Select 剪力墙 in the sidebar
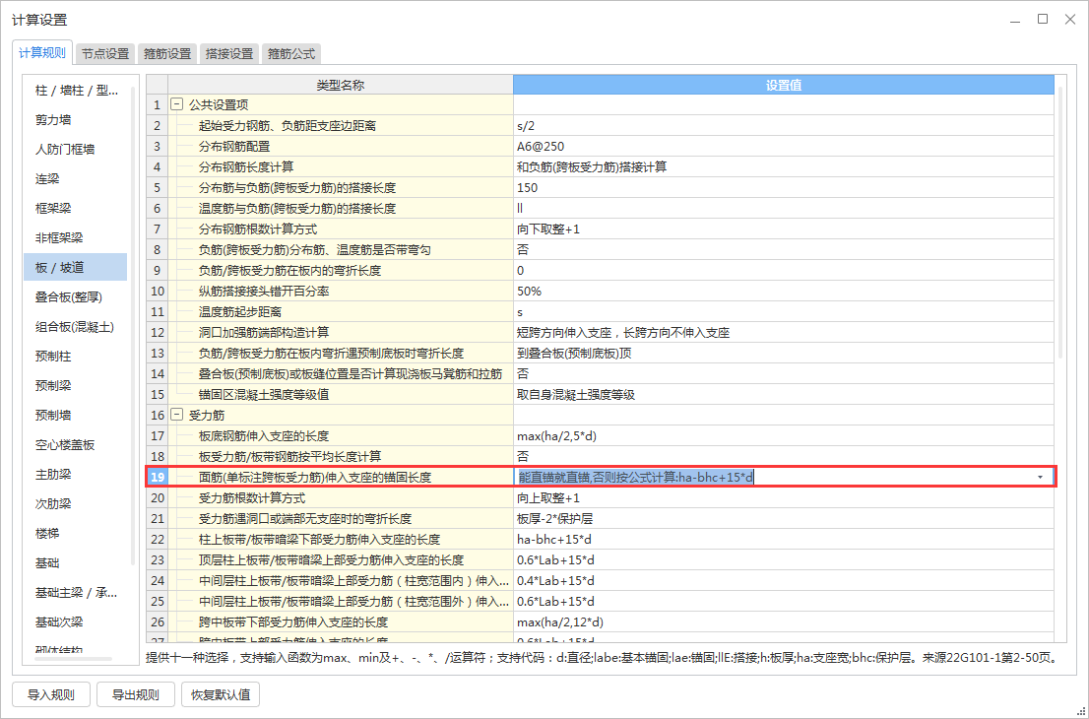Screen dimensions: 1089x719 coord(77,120)
